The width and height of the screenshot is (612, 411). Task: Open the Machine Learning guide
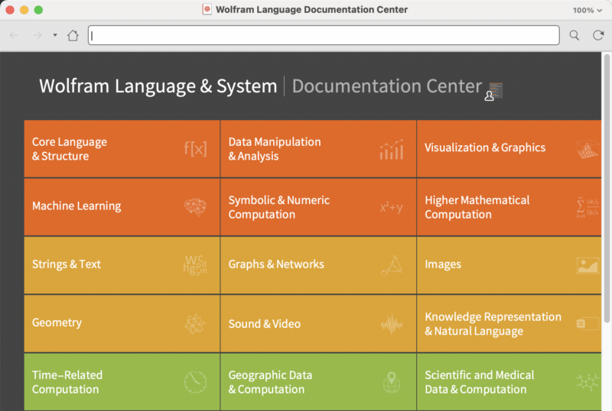pyautogui.click(x=122, y=207)
